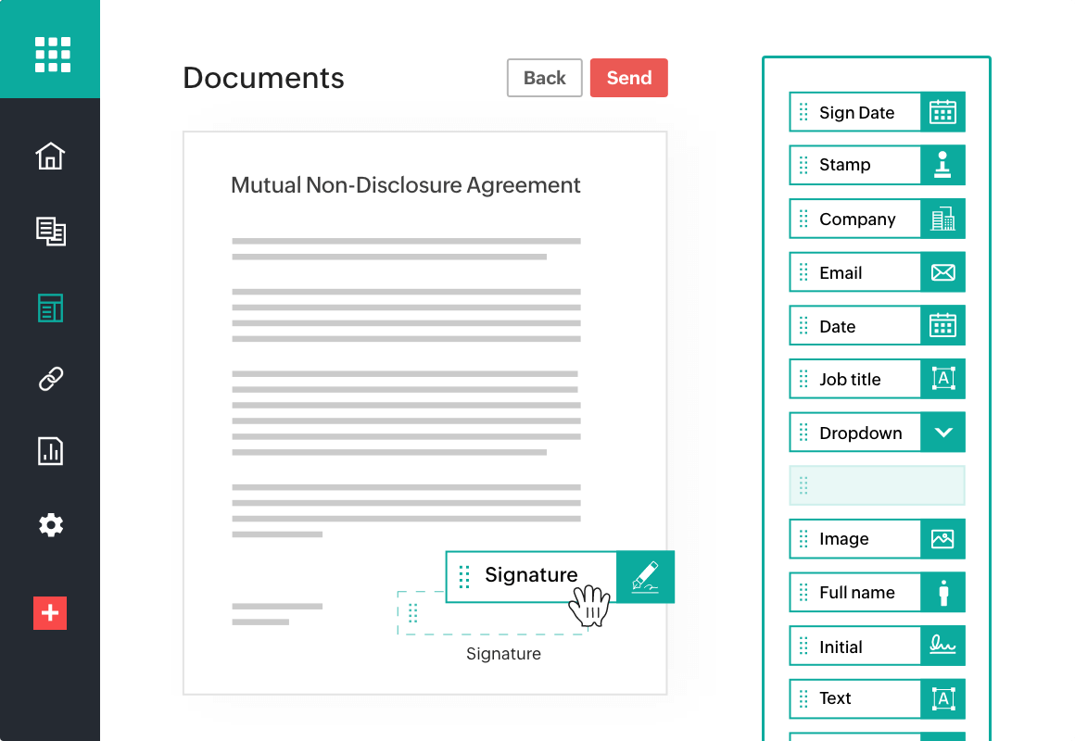
Task: Select the Stamp field
Action: click(877, 165)
